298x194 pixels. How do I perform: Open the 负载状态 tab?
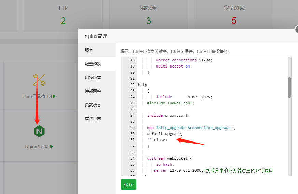click(x=97, y=105)
